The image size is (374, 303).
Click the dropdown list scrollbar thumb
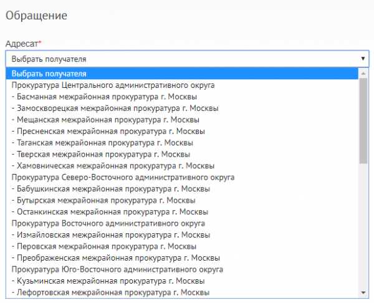click(x=363, y=121)
